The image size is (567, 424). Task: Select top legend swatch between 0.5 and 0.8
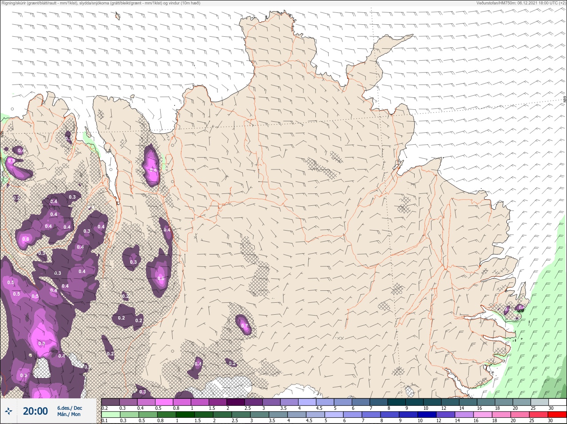(x=164, y=402)
